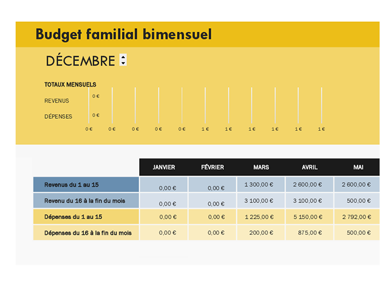Screen dimensions: 390x300
Task: Click Janvier cell for Revenus du 1 au 15
Action: (x=164, y=185)
